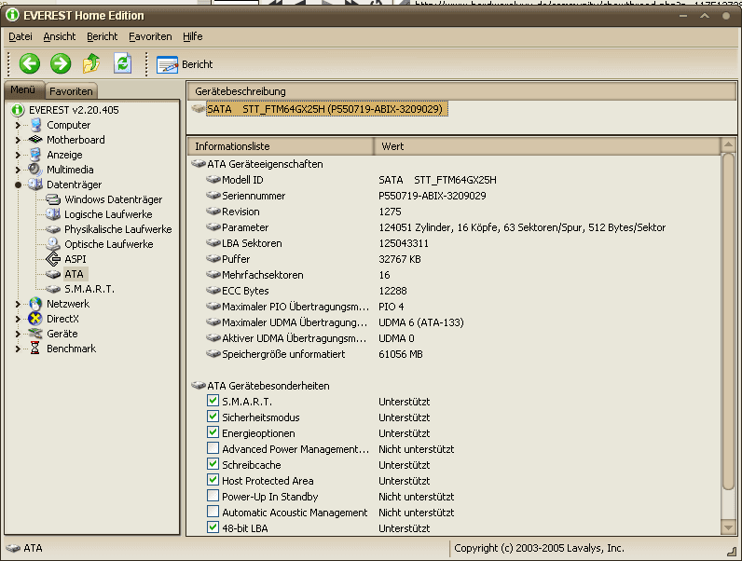742x561 pixels.
Task: Select the Datenträger disk icon
Action: tap(35, 185)
